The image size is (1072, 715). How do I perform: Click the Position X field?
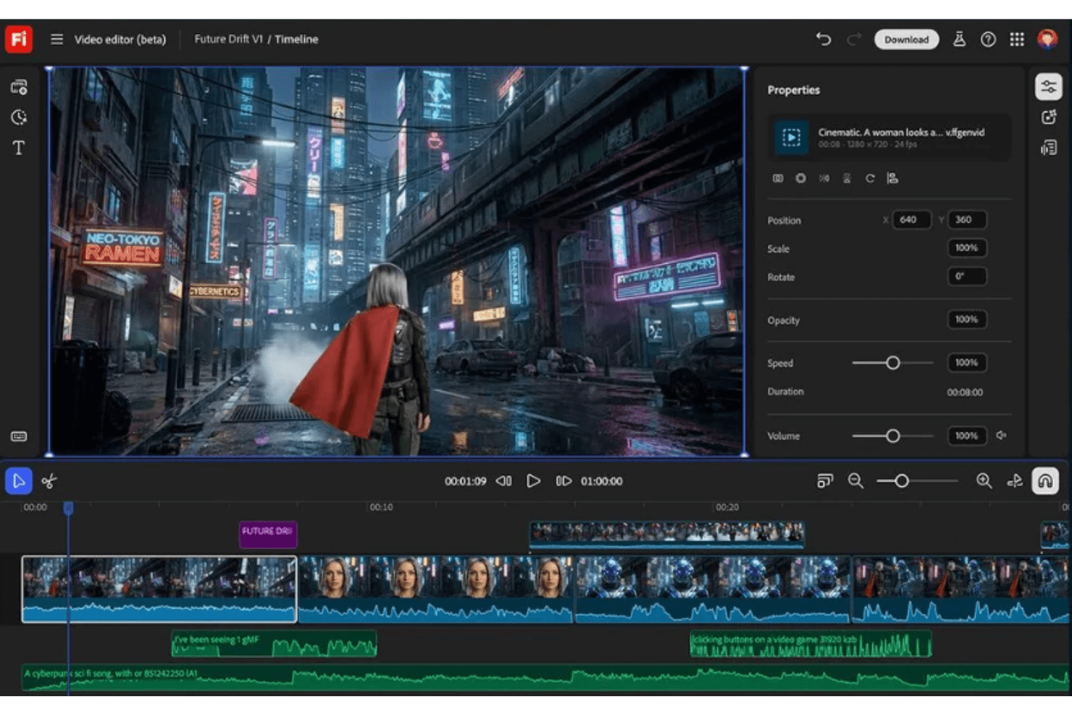[911, 219]
